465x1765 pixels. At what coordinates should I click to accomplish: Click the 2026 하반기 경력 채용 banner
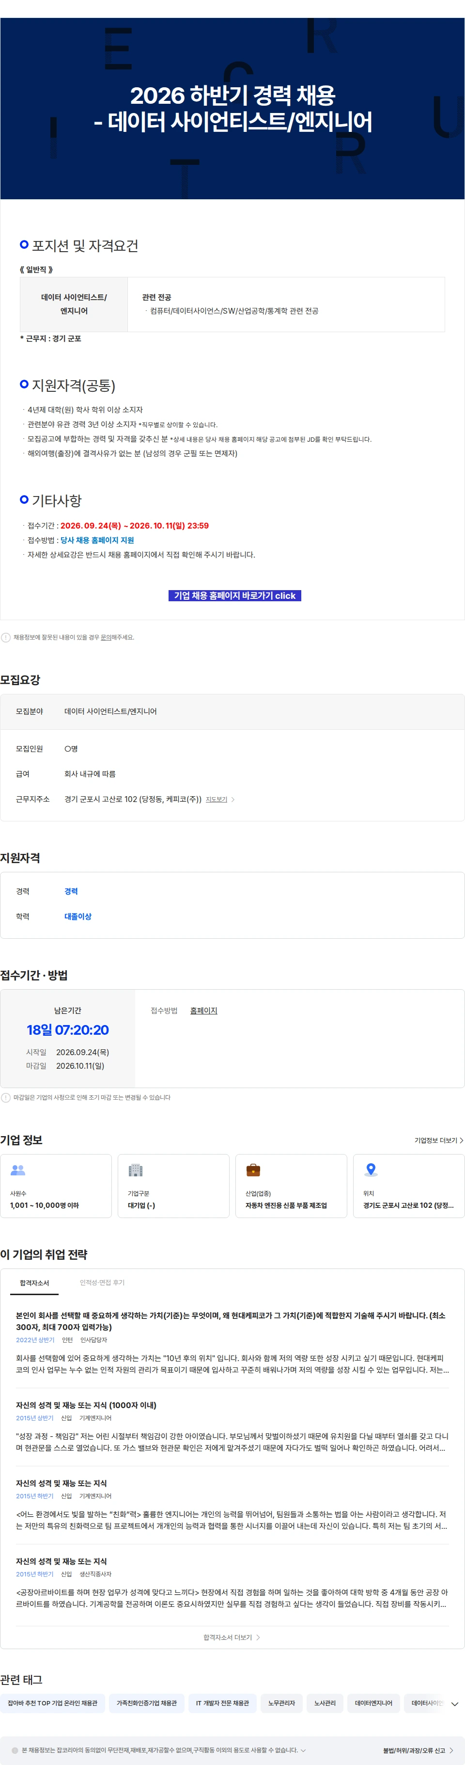coord(233,108)
